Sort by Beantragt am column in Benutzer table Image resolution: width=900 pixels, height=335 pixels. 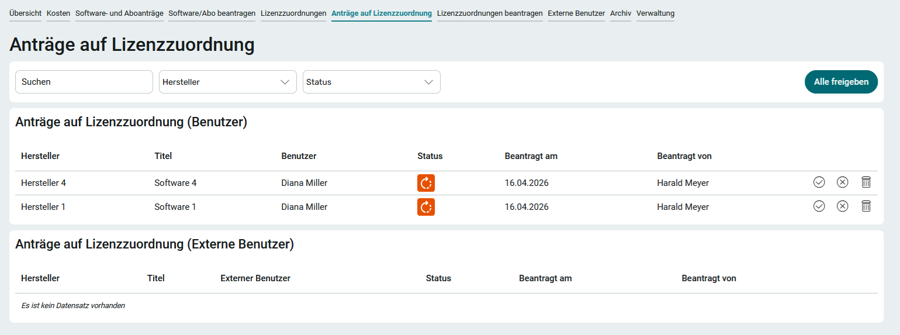pos(531,156)
